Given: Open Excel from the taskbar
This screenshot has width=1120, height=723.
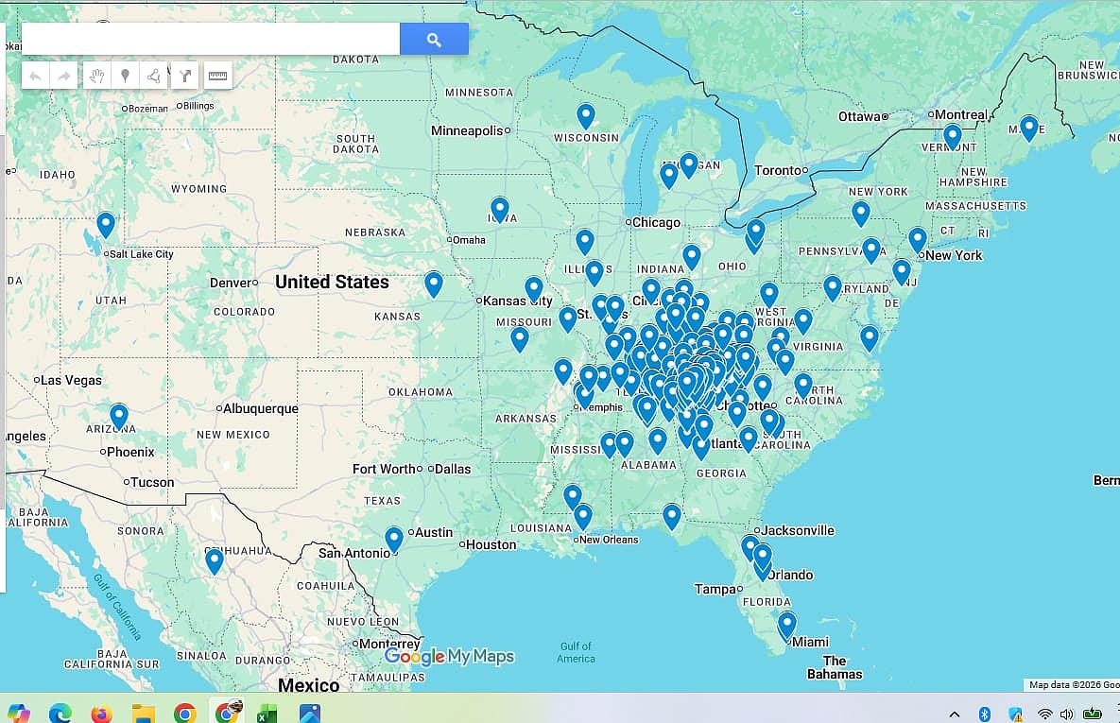Looking at the screenshot, I should point(267,714).
